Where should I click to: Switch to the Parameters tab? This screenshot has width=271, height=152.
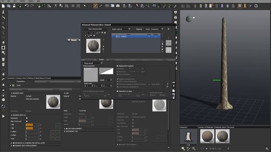pos(21,81)
